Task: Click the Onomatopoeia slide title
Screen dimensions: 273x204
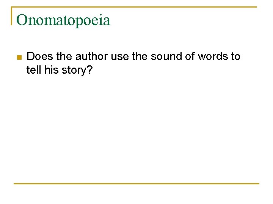Action: (x=63, y=20)
